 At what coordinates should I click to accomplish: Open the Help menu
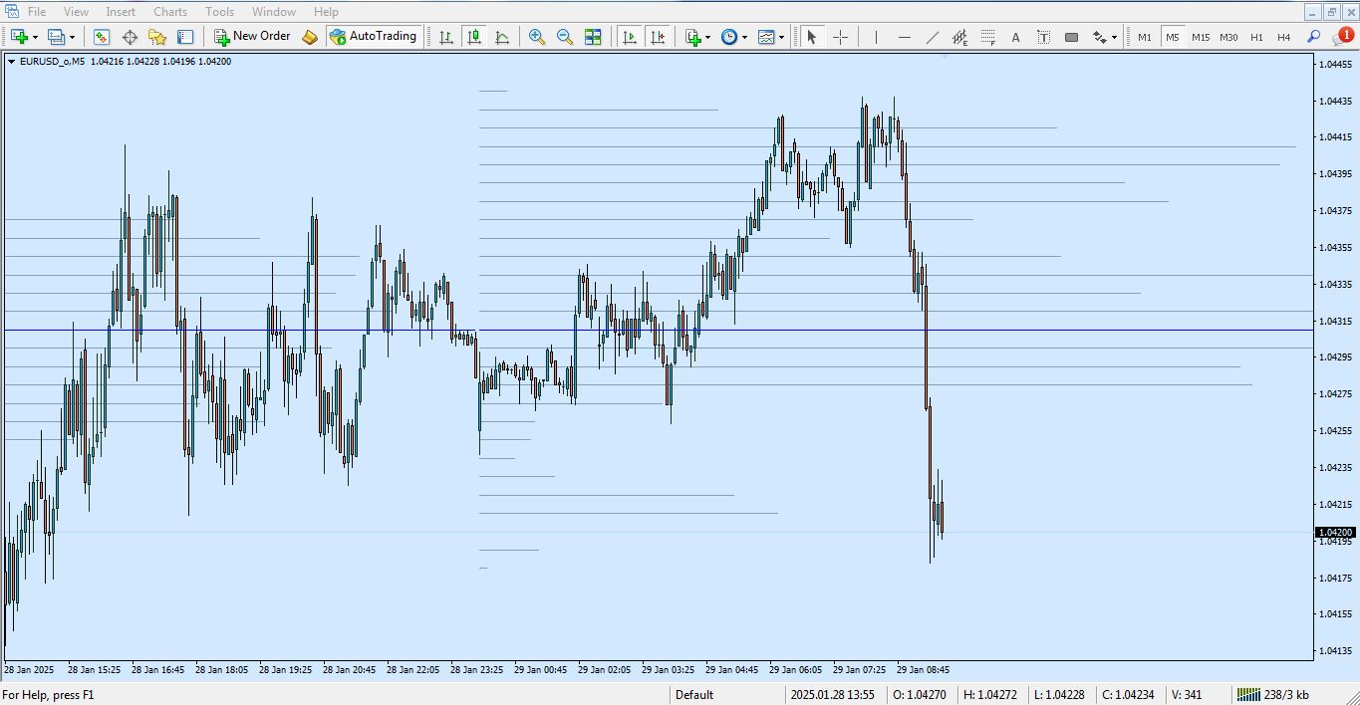(x=326, y=12)
